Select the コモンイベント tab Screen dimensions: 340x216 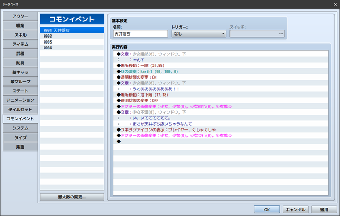point(20,119)
